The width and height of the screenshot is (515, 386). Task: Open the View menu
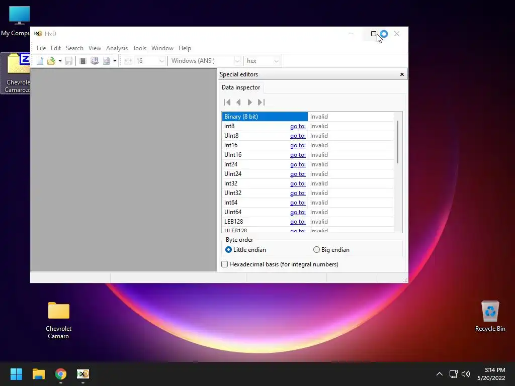click(x=95, y=48)
